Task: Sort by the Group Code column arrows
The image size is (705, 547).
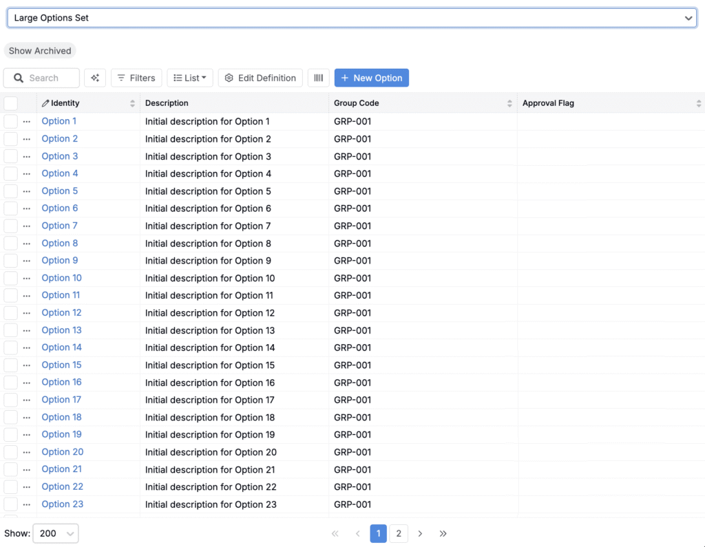Action: 509,103
